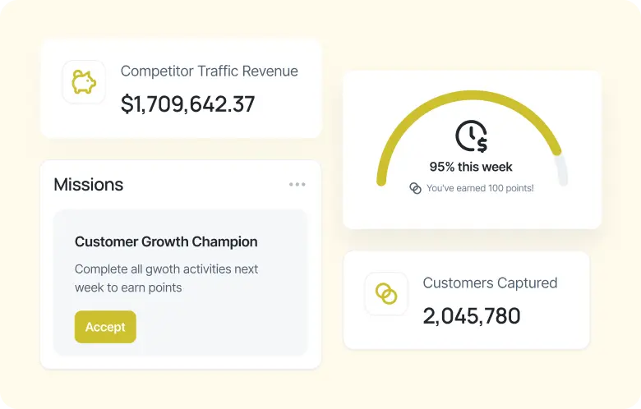Click the Customers Captured label
This screenshot has height=409, width=641.
[490, 283]
